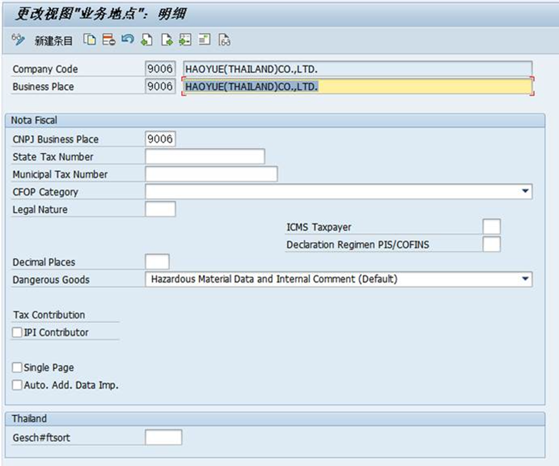Image resolution: width=559 pixels, height=466 pixels.
Task: Click the CNPJ Business Place field
Action: click(x=160, y=139)
